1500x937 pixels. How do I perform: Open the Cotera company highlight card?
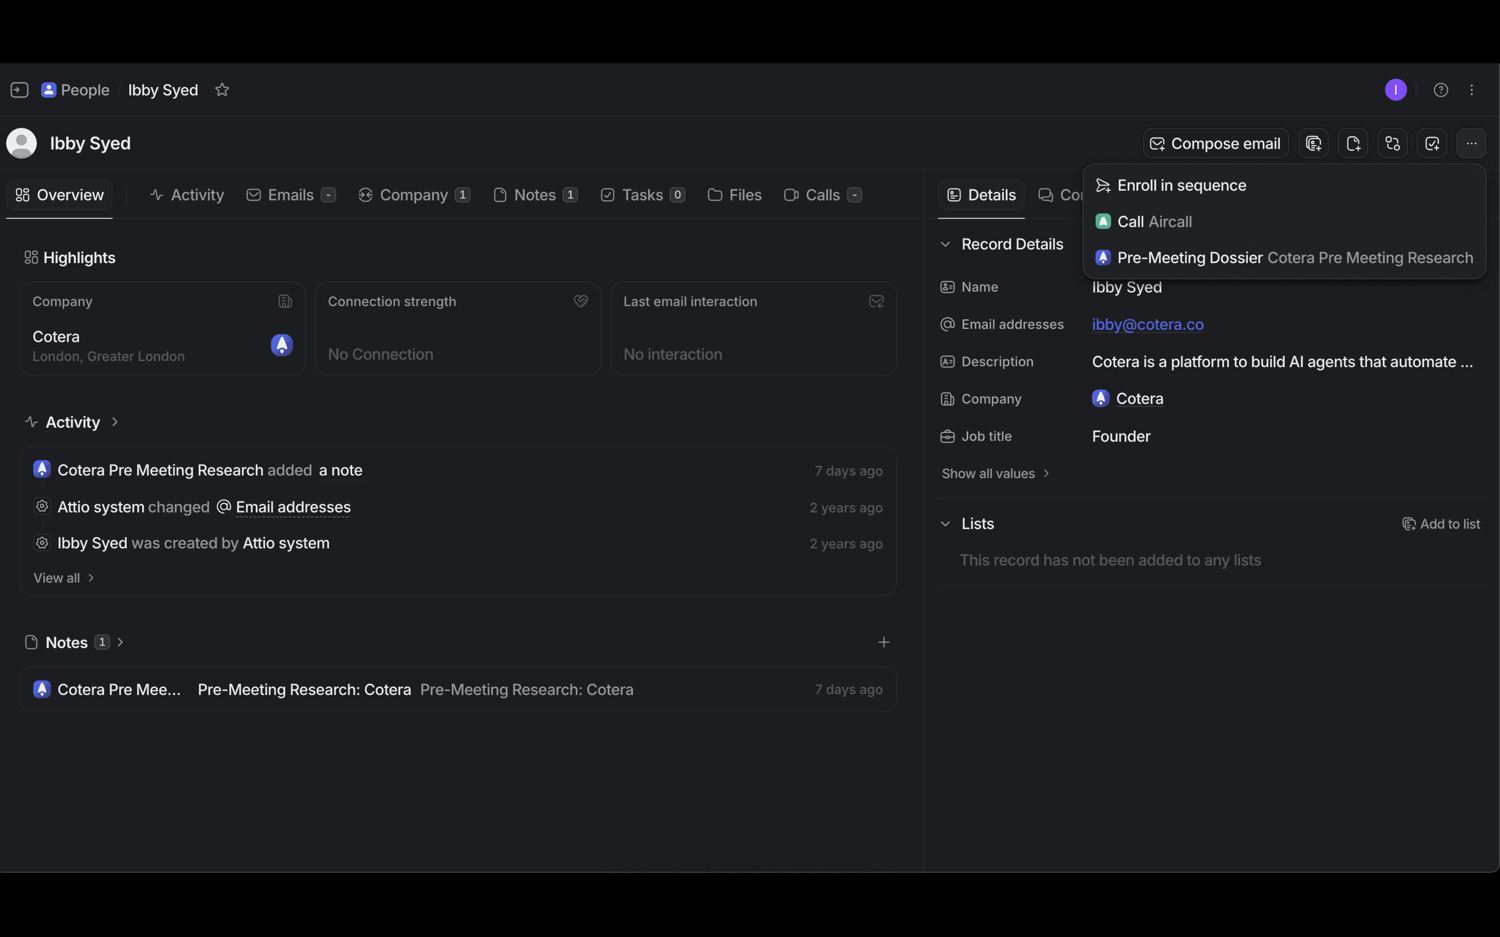click(x=162, y=329)
